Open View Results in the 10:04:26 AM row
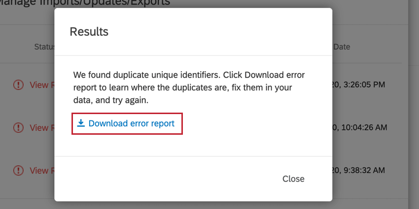Image resolution: width=419 pixels, height=209 pixels. click(x=42, y=127)
